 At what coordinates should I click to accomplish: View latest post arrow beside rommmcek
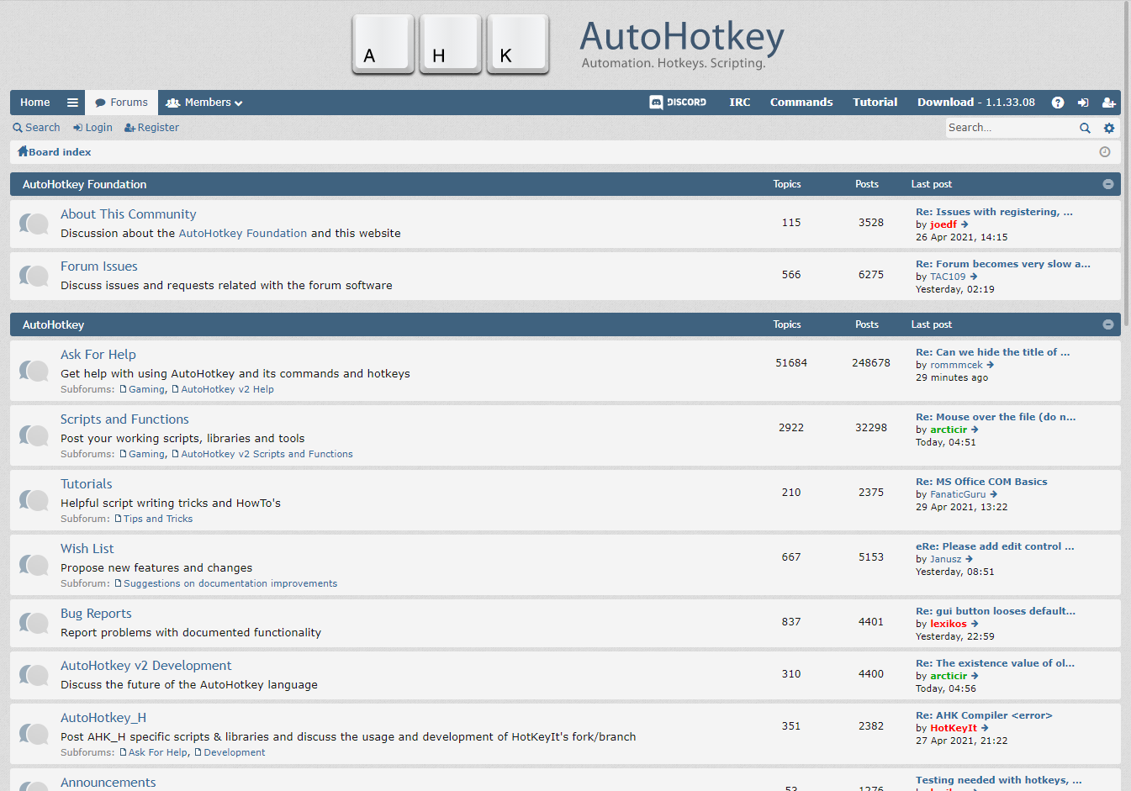tap(991, 365)
